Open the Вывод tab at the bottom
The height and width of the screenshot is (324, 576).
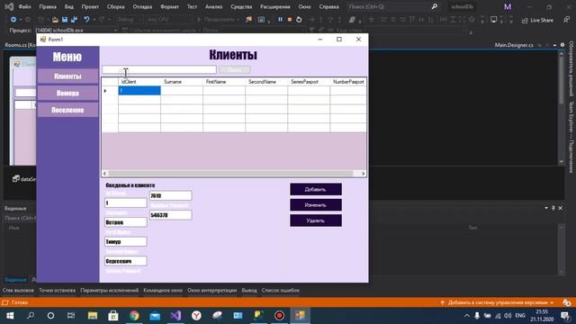[x=249, y=291]
